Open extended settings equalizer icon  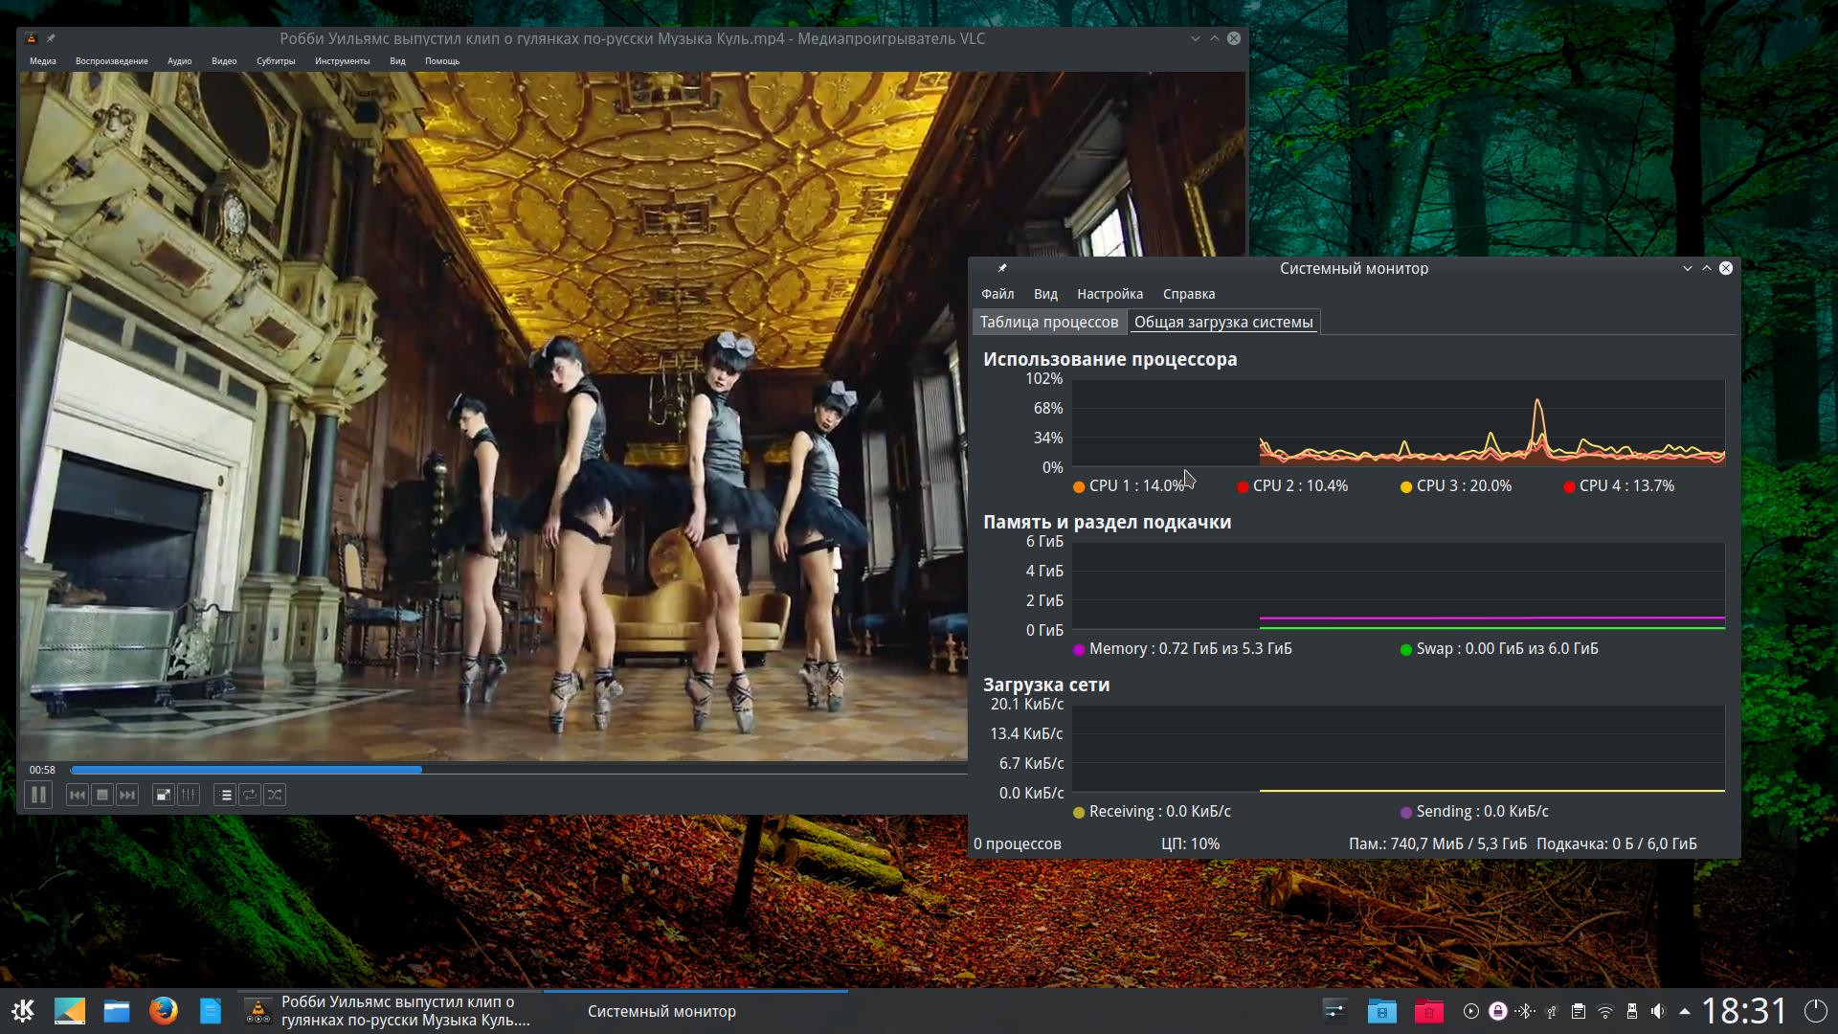189,795
